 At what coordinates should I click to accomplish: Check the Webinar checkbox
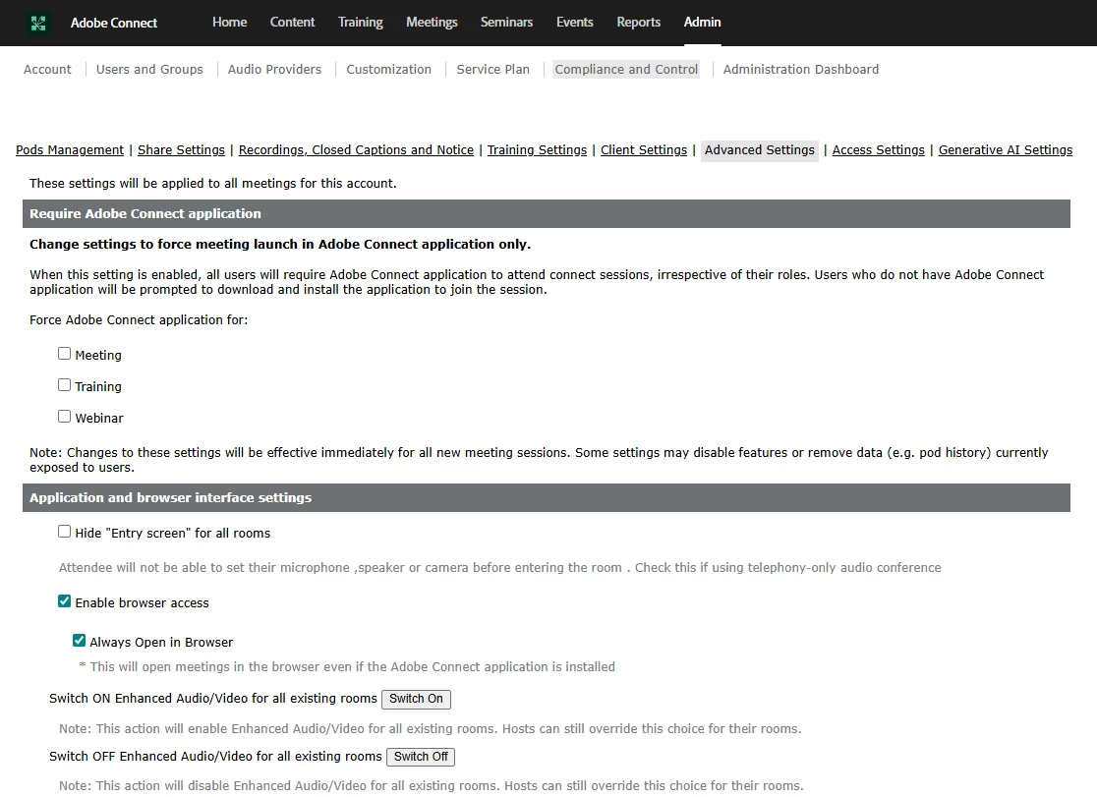tap(64, 417)
